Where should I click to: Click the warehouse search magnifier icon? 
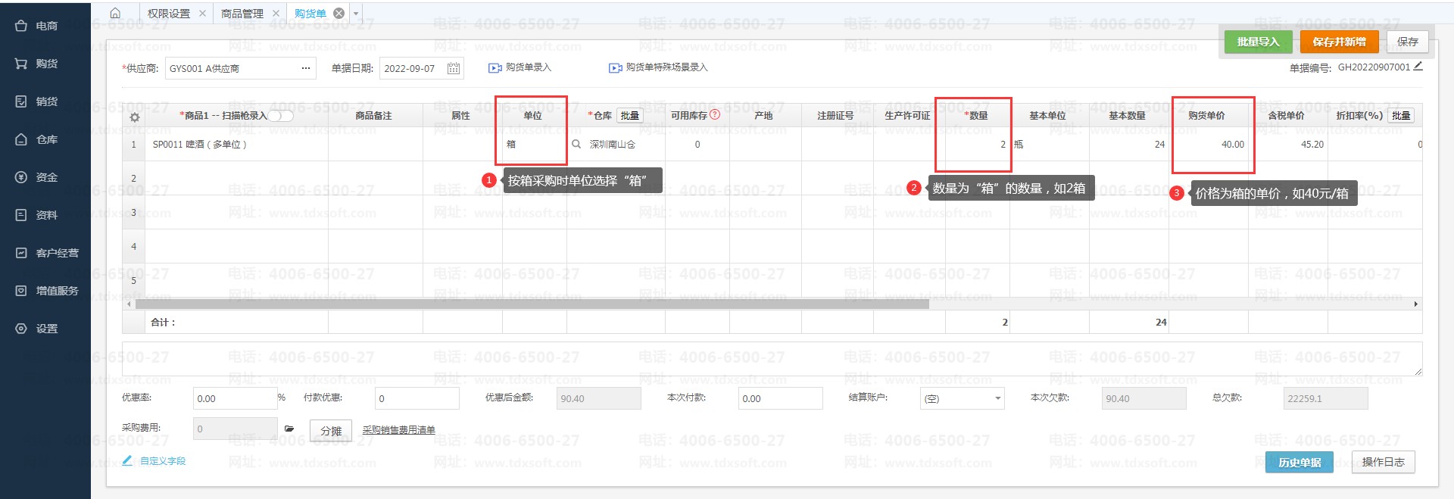(576, 144)
